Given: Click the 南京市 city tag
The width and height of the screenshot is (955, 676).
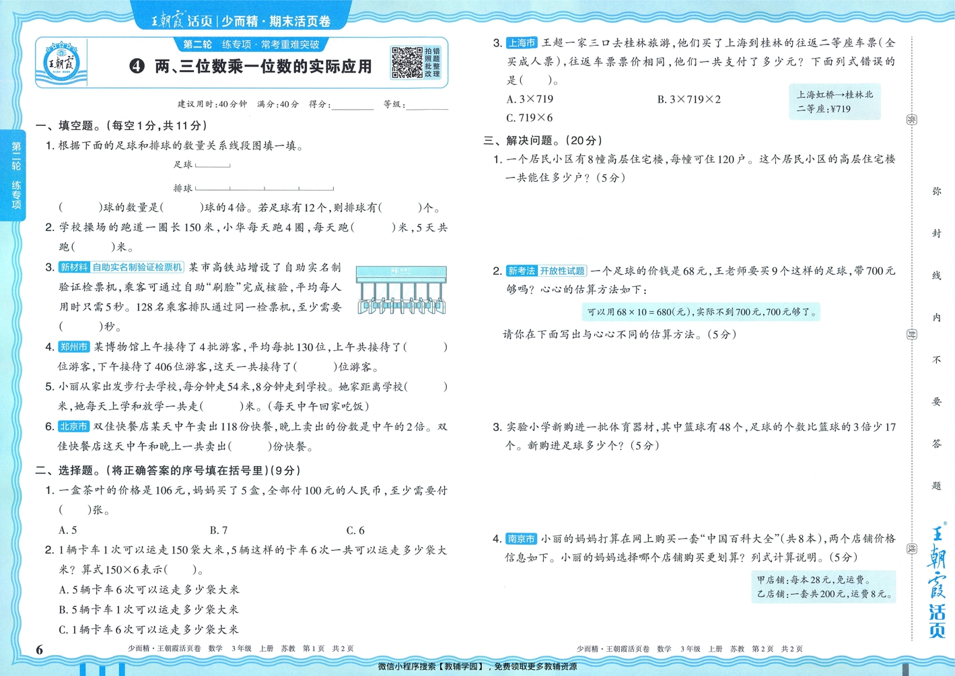Looking at the screenshot, I should (x=520, y=538).
